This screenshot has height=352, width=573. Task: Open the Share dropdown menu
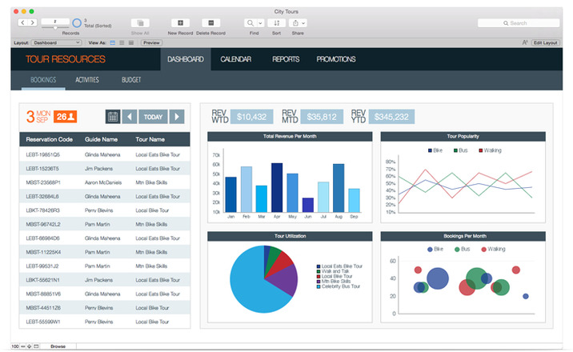[x=298, y=23]
